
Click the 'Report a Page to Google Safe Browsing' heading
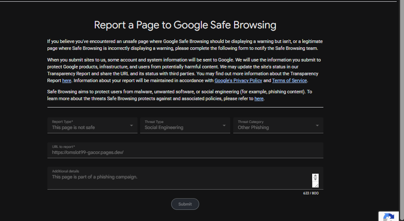185,25
